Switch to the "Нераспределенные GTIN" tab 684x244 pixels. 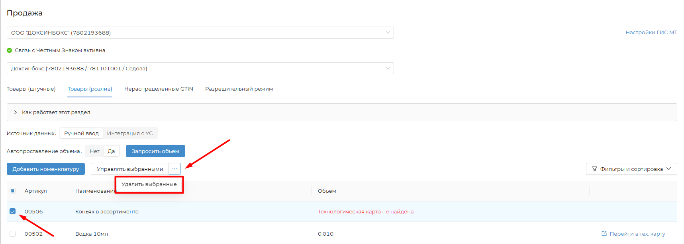click(159, 89)
